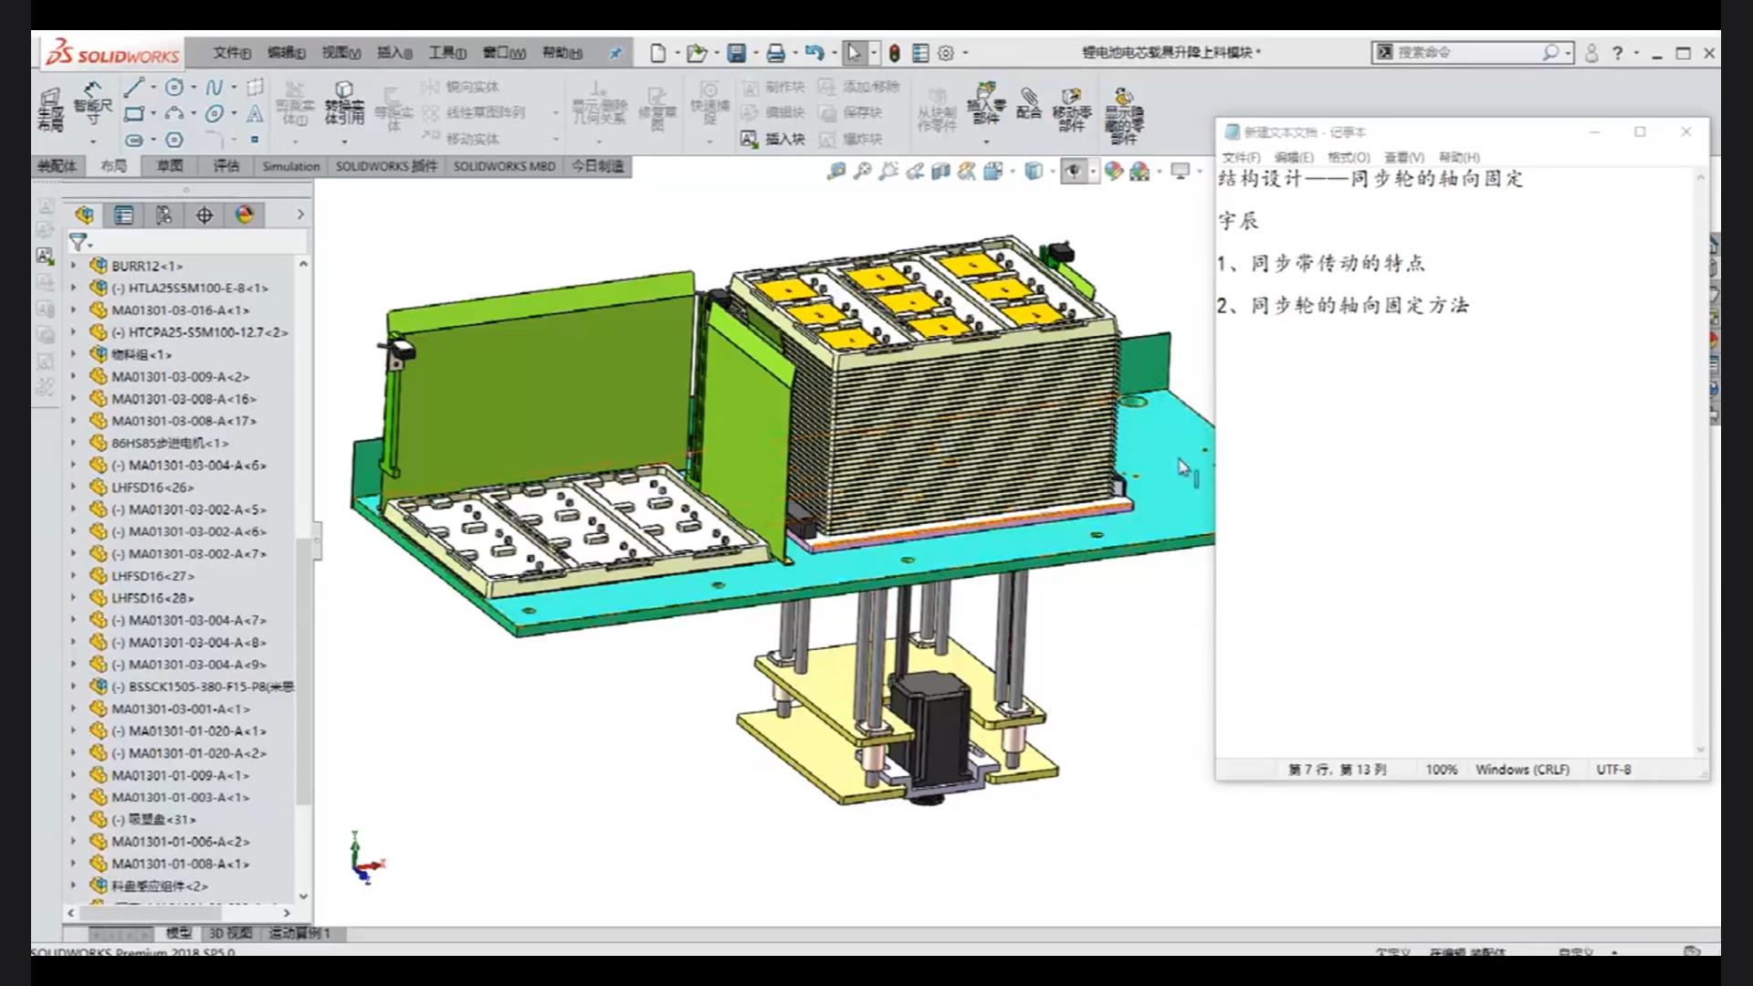Screen dimensions: 1753x986
Task: Switch to ConfigurationManager panel tab
Action: point(163,215)
